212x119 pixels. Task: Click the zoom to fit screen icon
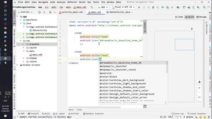(199, 102)
